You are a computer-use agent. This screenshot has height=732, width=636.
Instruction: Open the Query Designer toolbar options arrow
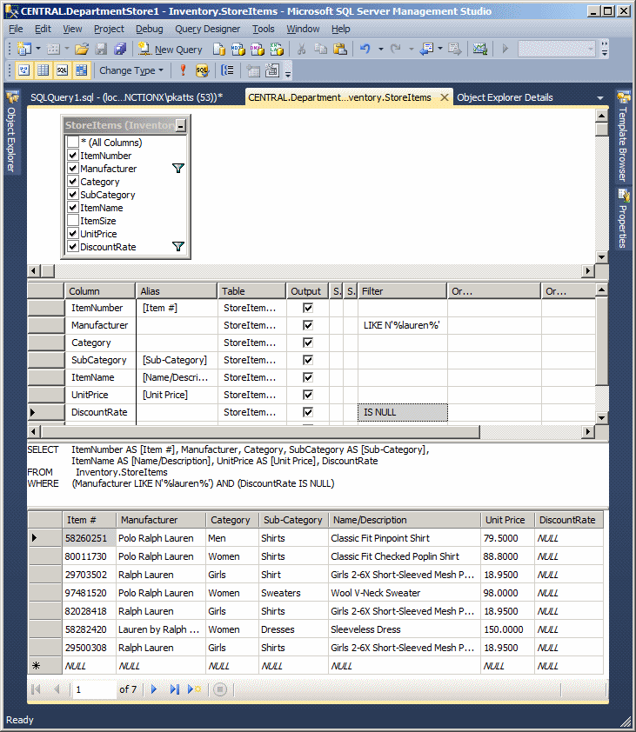point(288,73)
